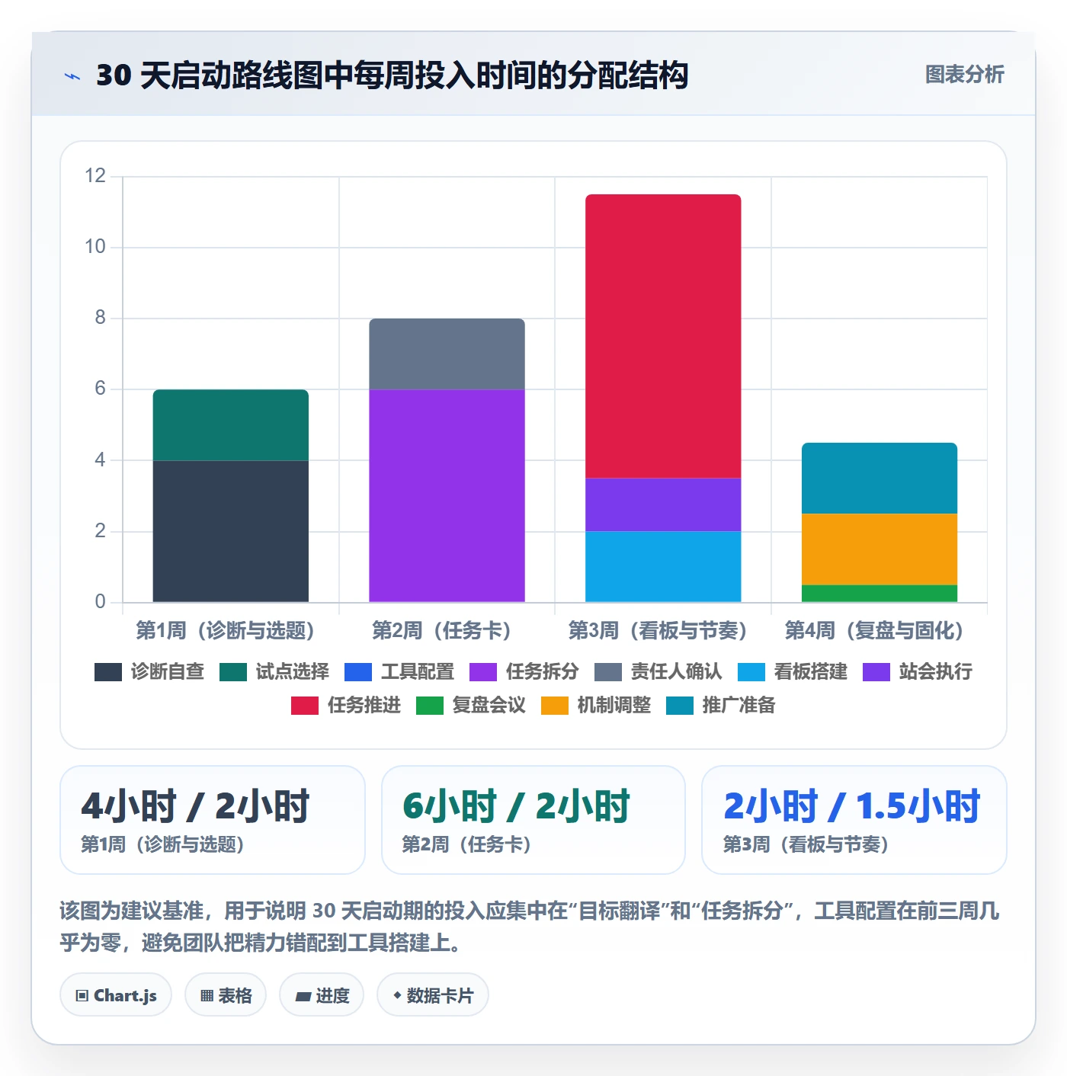Click the green 复盘会议 segment in week 4
Image resolution: width=1067 pixels, height=1076 pixels.
pos(880,594)
